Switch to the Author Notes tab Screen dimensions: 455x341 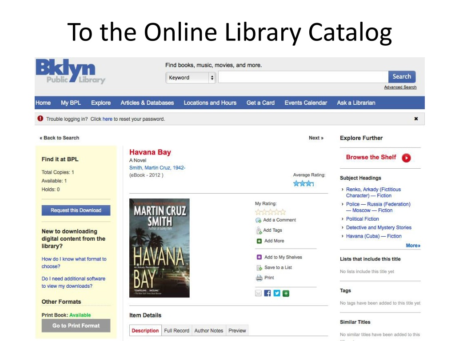pos(209,330)
